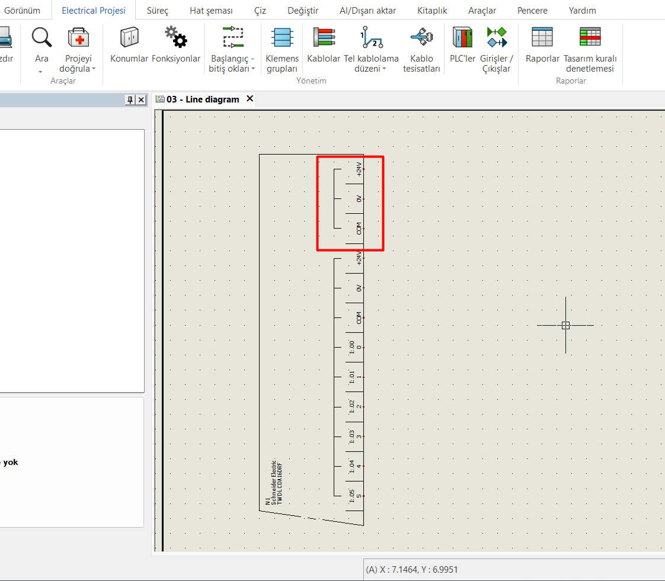Open Girişler / Çıkışlar manager
The height and width of the screenshot is (581, 665).
pos(497,50)
